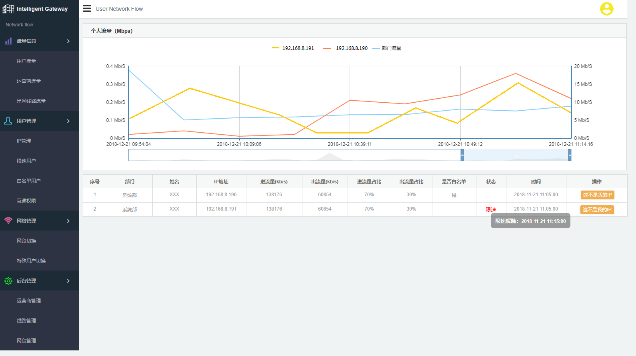636x356 pixels.
Task: Click the right handle of the time range slider
Action: pyautogui.click(x=570, y=155)
